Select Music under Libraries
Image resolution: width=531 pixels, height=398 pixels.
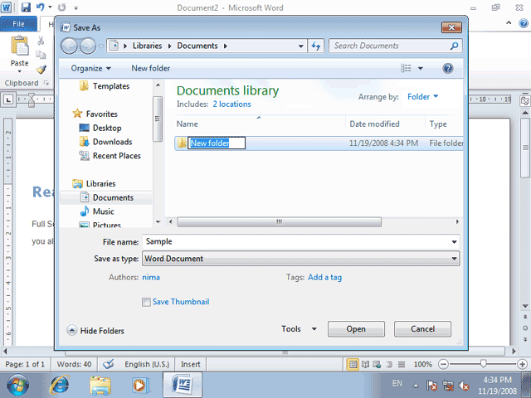[103, 211]
